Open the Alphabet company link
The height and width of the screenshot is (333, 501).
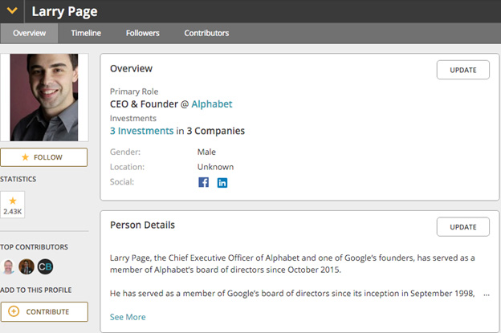[212, 104]
